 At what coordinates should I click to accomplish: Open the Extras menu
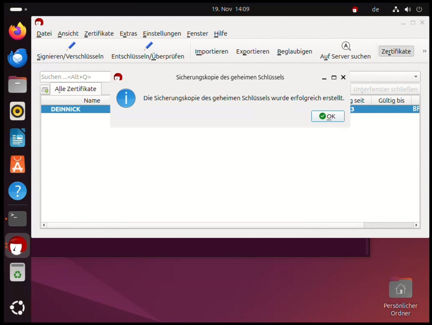(x=128, y=33)
